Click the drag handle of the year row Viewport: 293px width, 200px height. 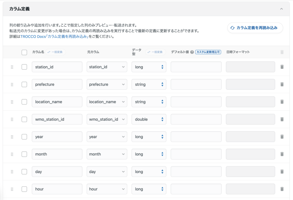click(x=12, y=137)
